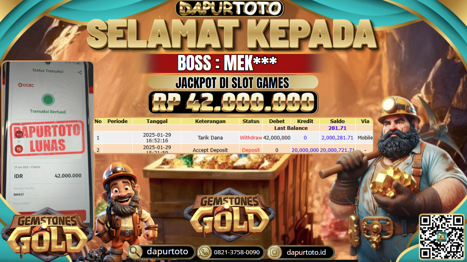Click the WhatsApp phone icon

click(x=204, y=252)
